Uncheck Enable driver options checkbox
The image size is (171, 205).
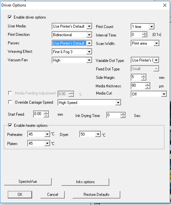tap(10, 17)
